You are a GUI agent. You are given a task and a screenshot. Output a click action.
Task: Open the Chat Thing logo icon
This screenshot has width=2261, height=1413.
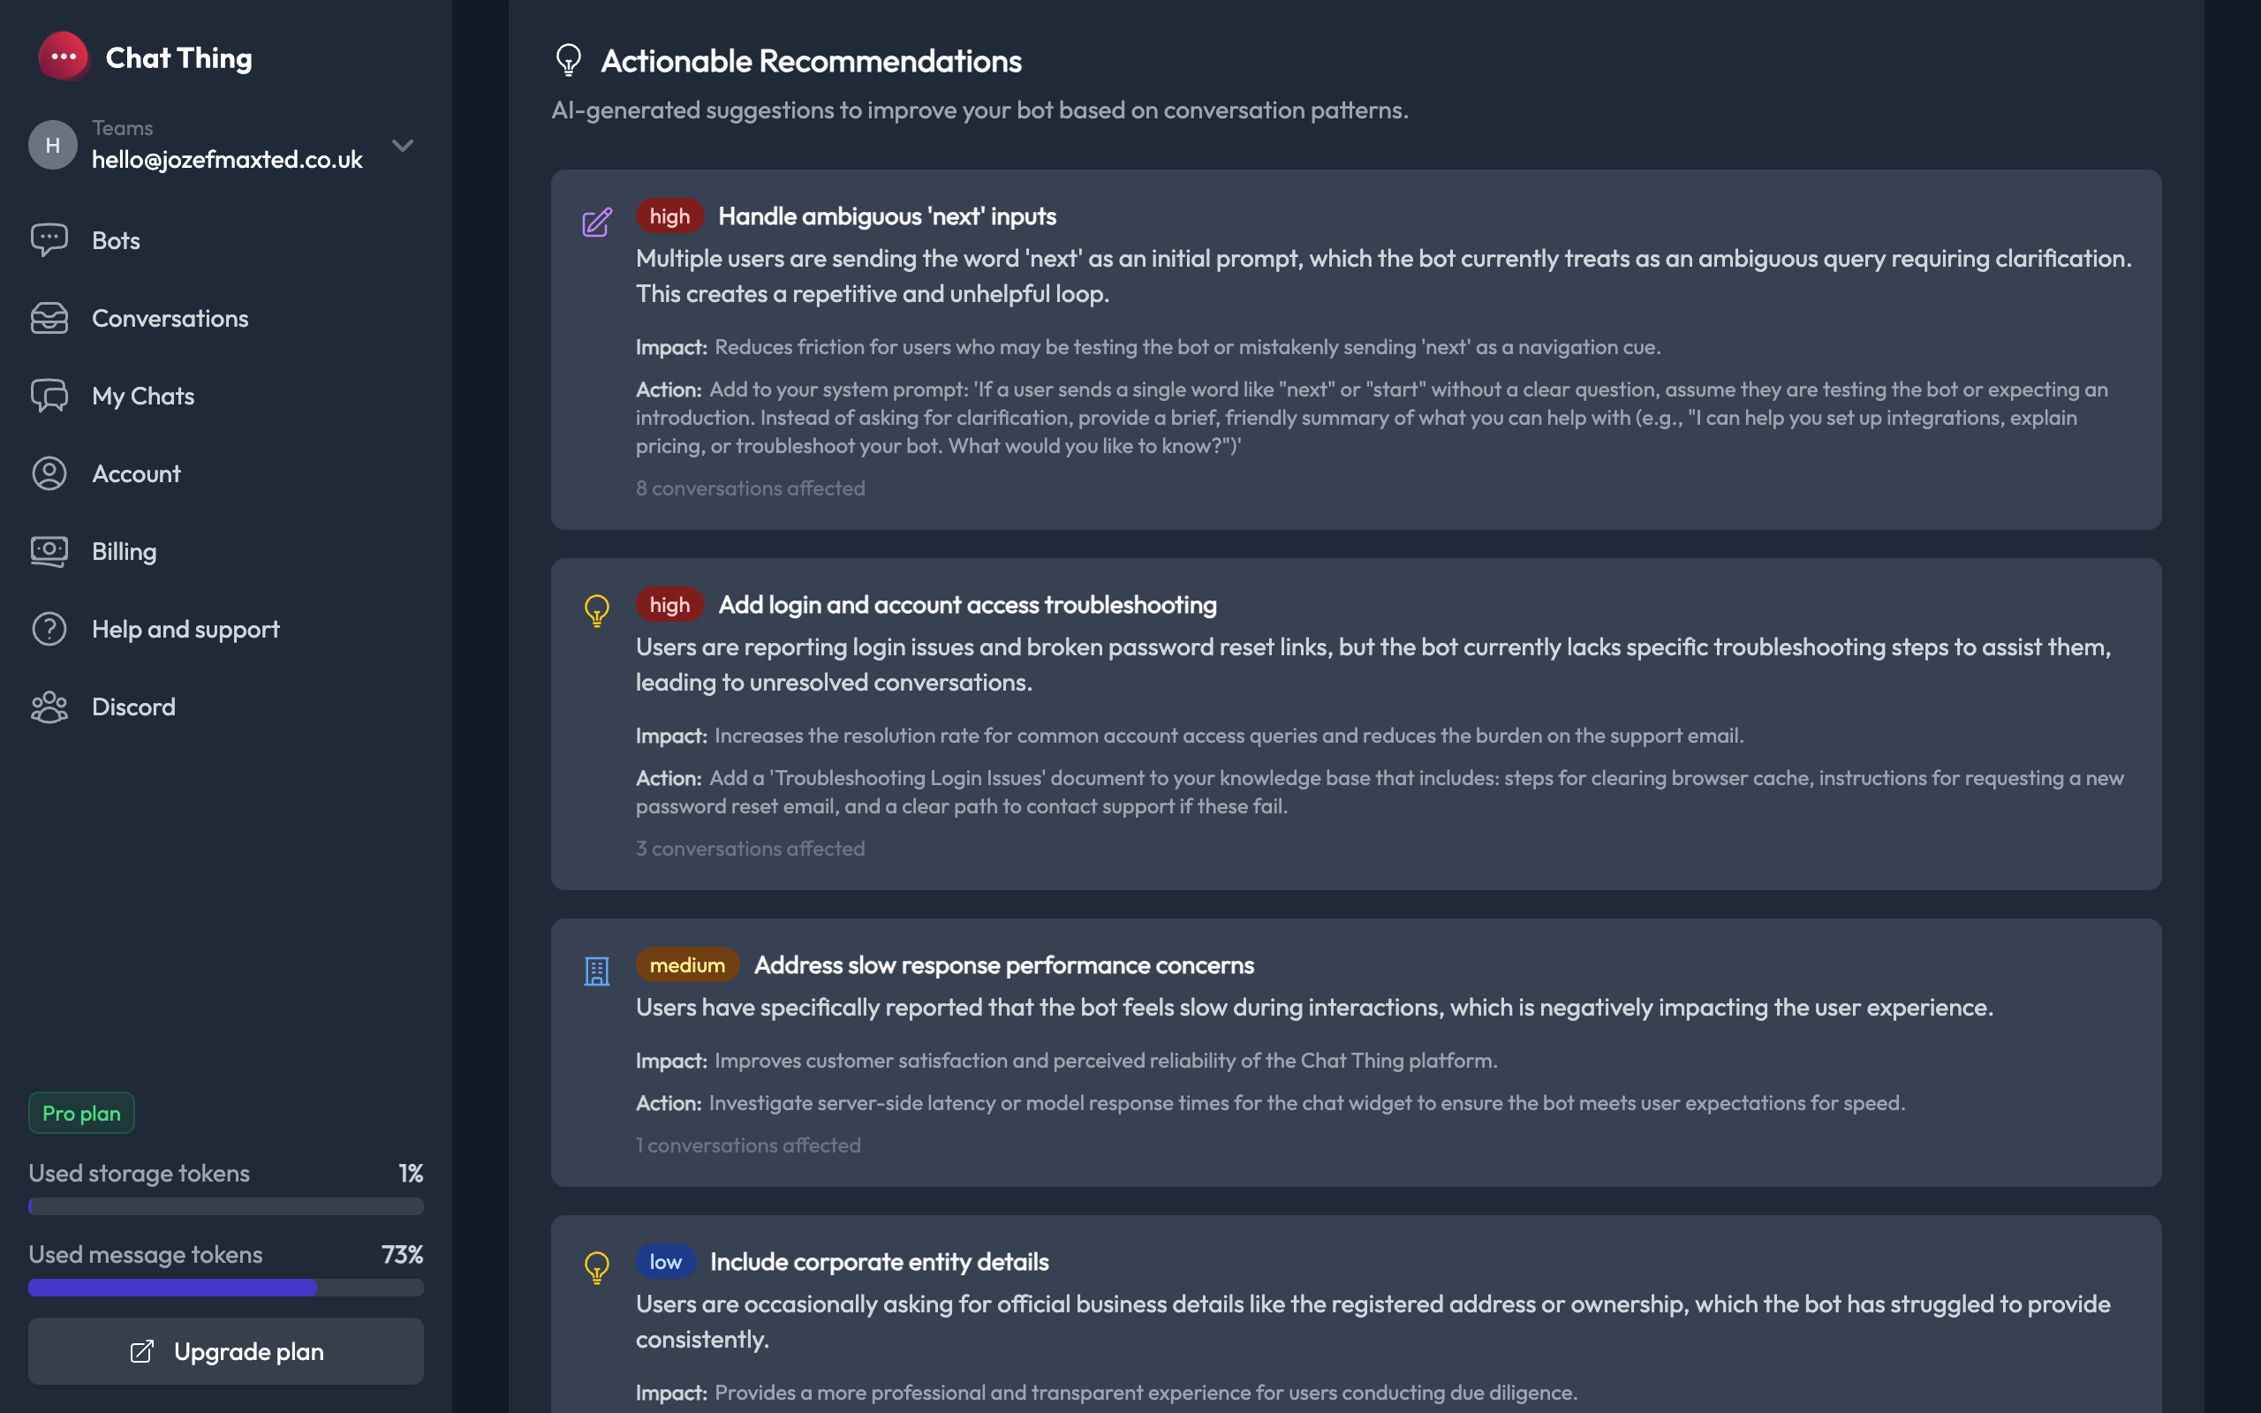coord(64,57)
